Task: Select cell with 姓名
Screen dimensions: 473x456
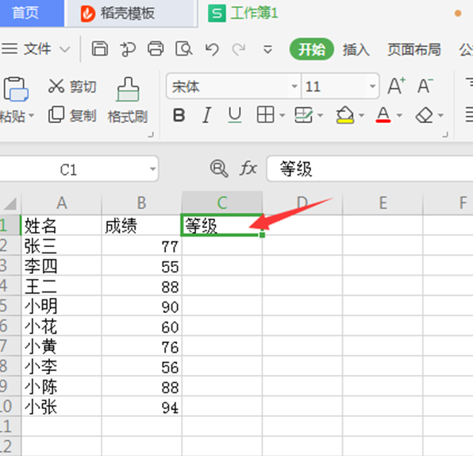Action: [62, 225]
